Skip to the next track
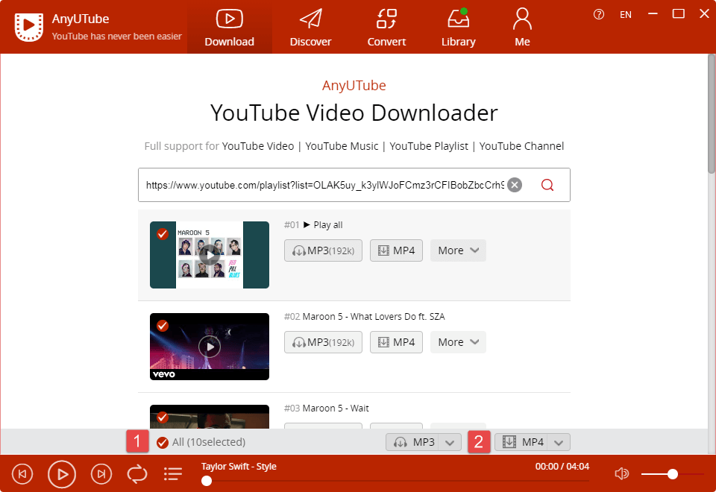This screenshot has height=492, width=716. [101, 474]
